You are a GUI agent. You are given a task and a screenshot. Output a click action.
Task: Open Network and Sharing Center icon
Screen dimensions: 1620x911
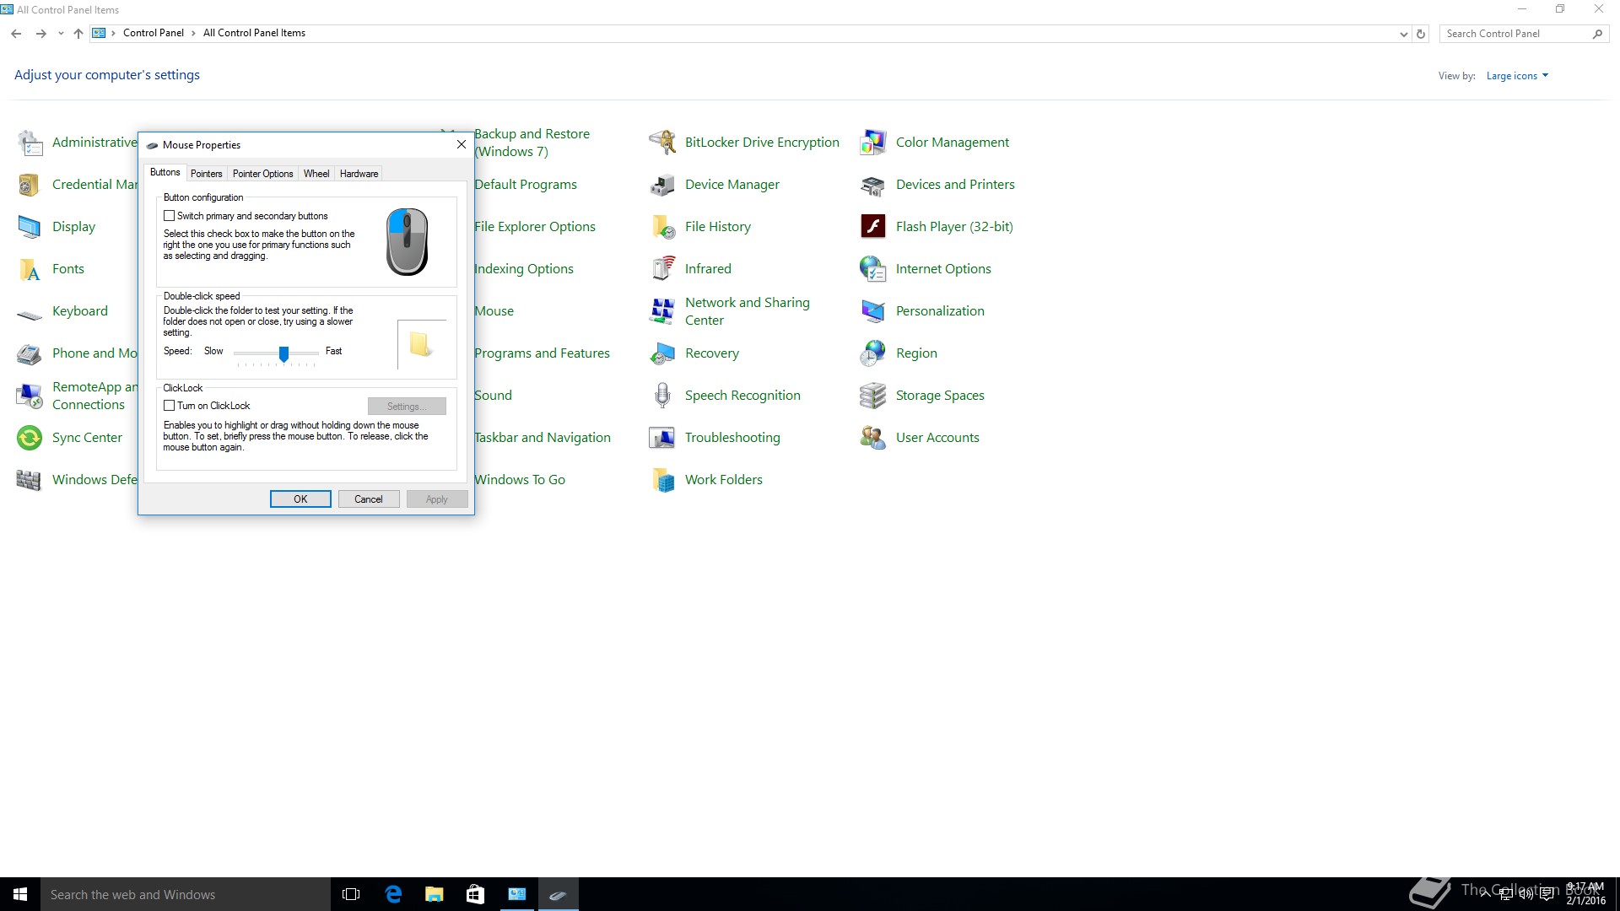(662, 311)
